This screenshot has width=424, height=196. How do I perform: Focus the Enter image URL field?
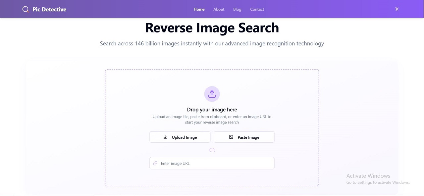click(x=212, y=163)
